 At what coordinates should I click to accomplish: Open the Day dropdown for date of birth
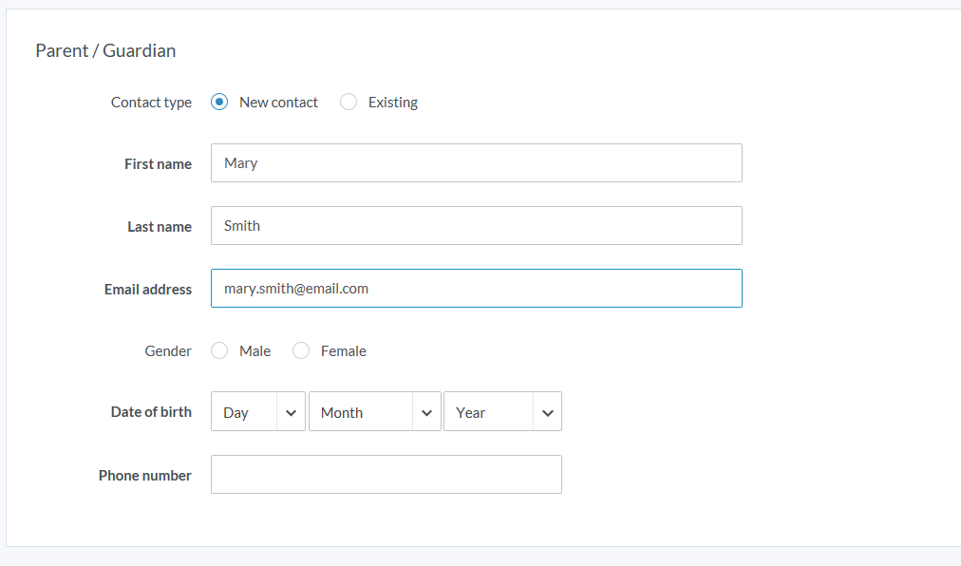(x=244, y=412)
